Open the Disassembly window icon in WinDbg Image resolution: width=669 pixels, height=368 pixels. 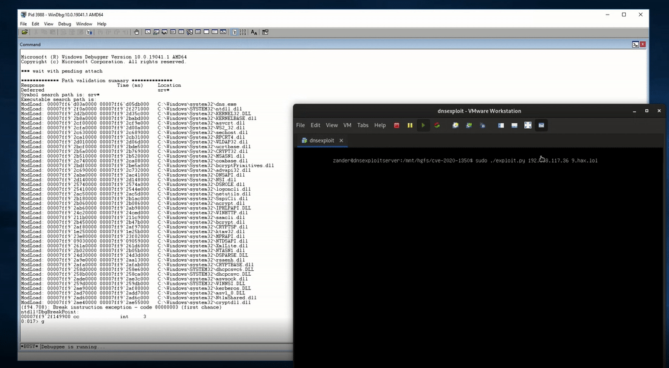(x=198, y=32)
